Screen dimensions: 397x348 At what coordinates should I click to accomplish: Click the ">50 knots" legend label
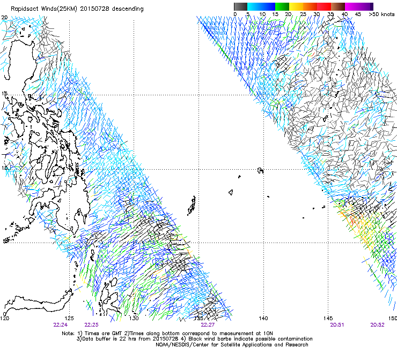[381, 14]
